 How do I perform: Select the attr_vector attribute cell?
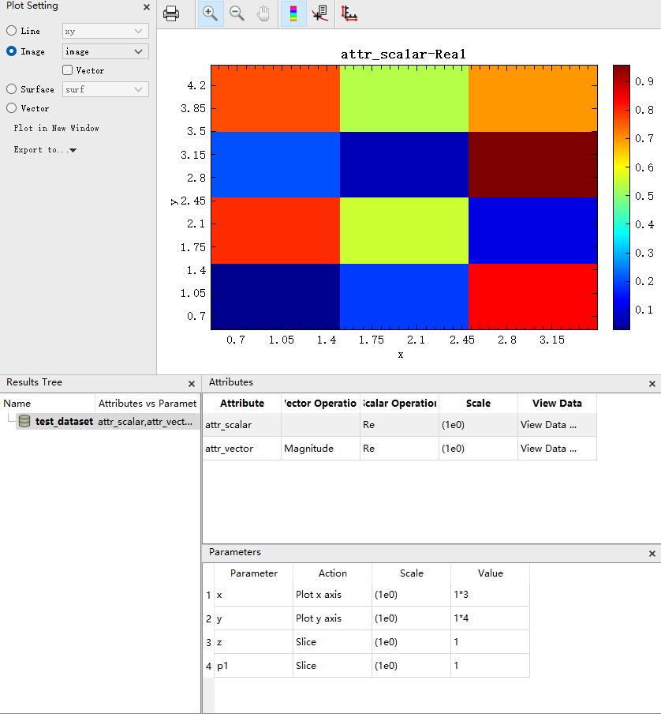(242, 449)
